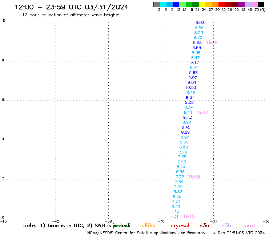The width and height of the screenshot is (269, 236).
Task: Click the wave height reading 7.21
Action: pos(176,202)
